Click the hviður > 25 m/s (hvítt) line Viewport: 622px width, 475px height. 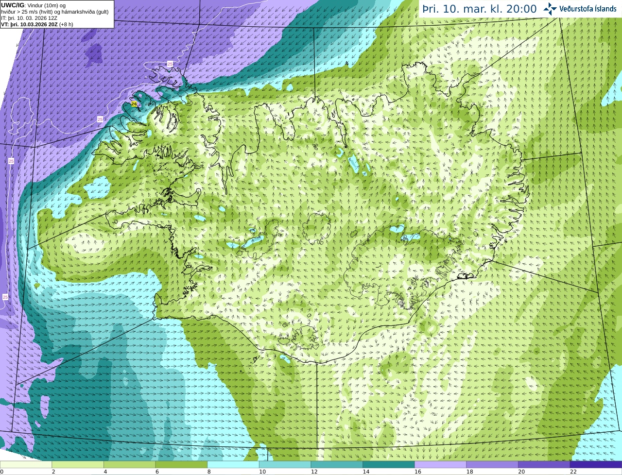coord(55,12)
